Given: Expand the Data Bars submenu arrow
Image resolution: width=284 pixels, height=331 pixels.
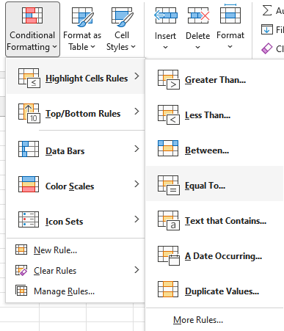Looking at the screenshot, I should (137, 148).
